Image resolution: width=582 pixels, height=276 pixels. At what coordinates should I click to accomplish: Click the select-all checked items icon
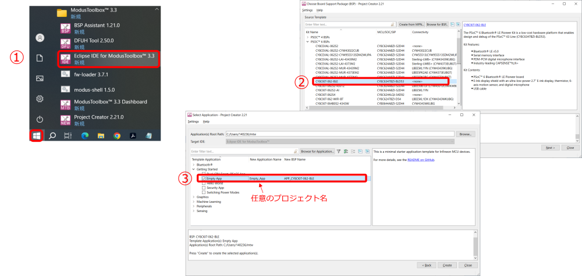pyautogui.click(x=346, y=152)
